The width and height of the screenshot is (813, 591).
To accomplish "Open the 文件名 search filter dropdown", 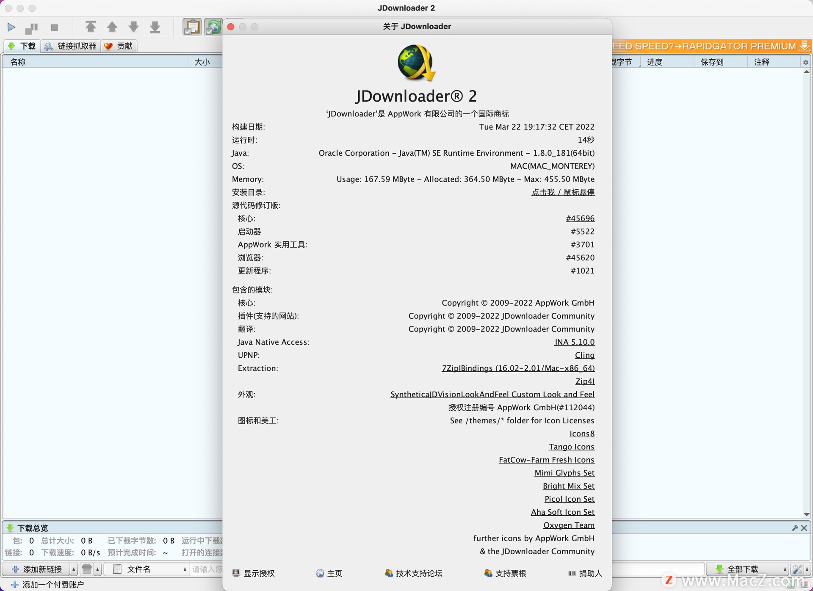I will coord(146,569).
